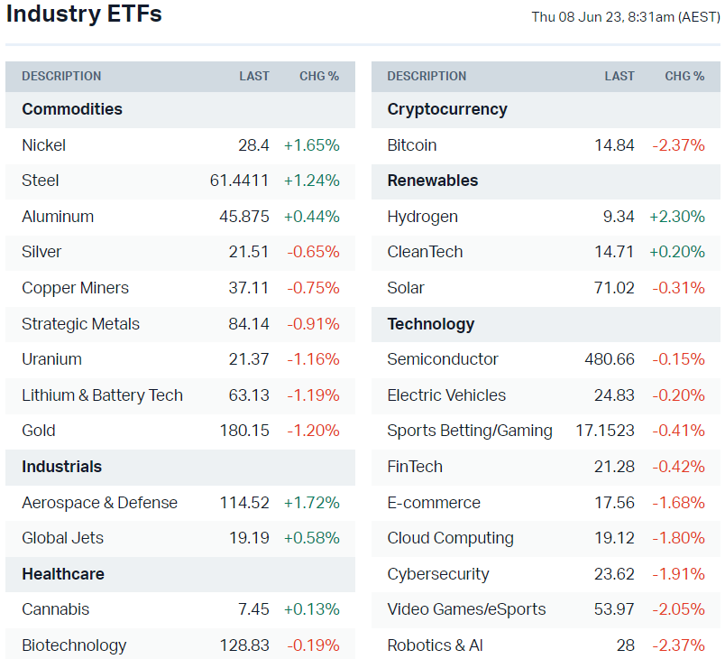The height and width of the screenshot is (659, 725).
Task: Select the Cannabis ETF
Action: [56, 609]
